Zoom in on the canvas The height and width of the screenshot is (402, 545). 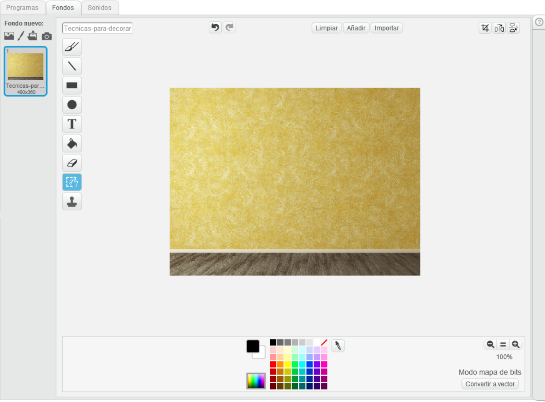(516, 344)
